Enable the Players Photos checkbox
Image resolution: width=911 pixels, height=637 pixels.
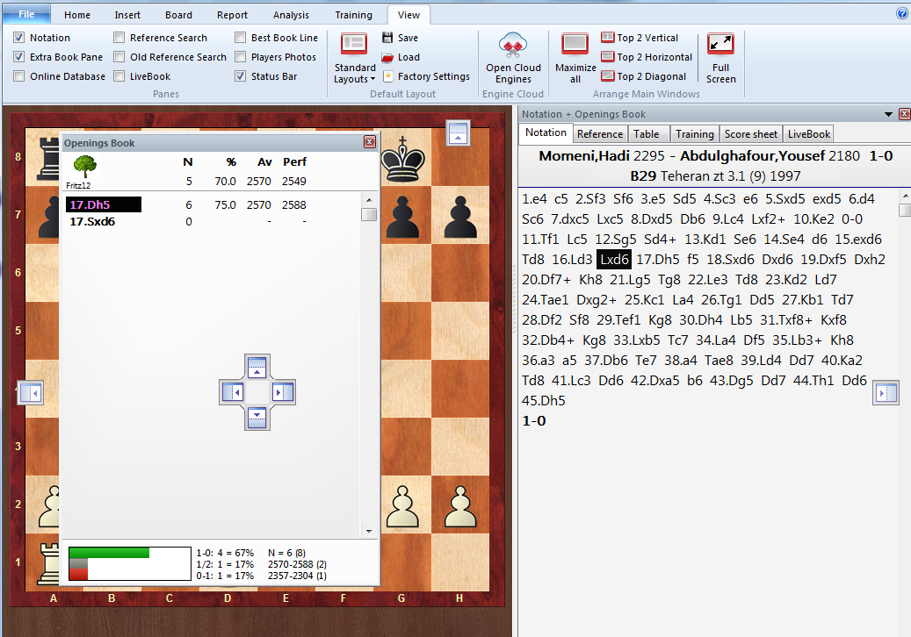tap(241, 57)
